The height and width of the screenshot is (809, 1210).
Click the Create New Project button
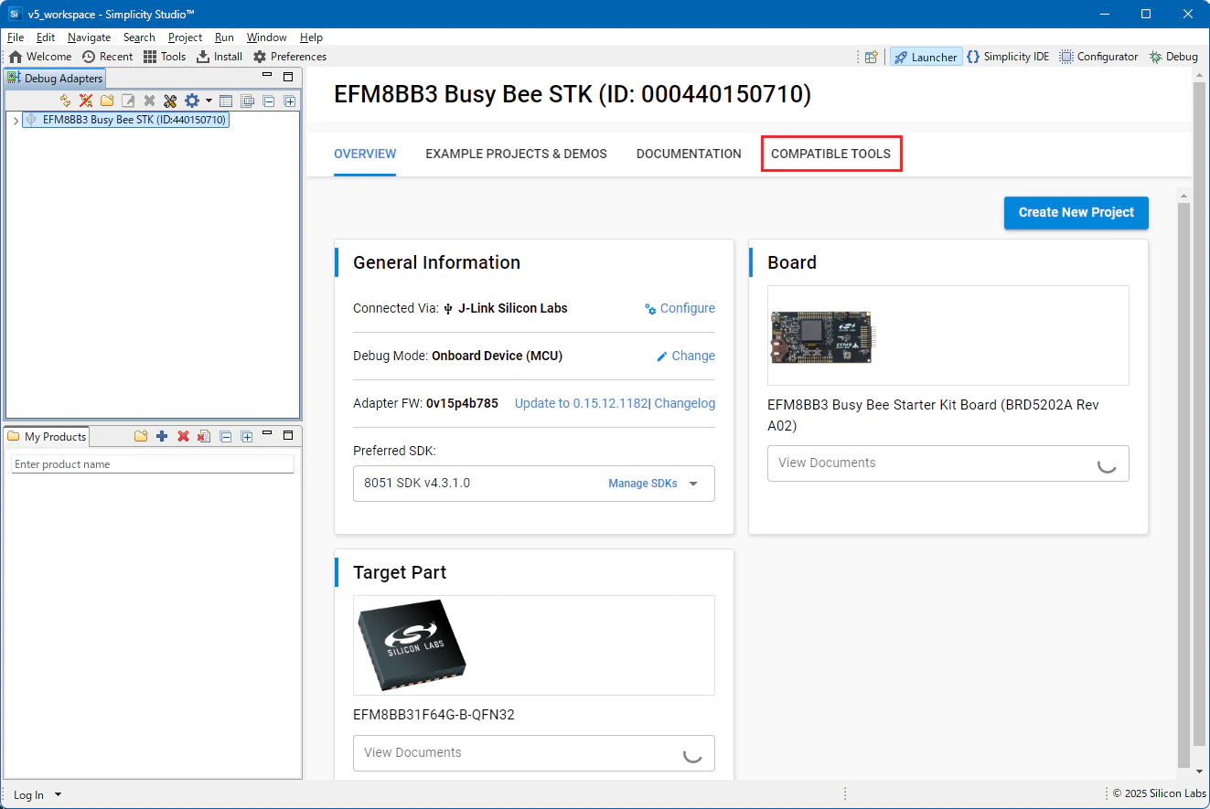(1076, 212)
